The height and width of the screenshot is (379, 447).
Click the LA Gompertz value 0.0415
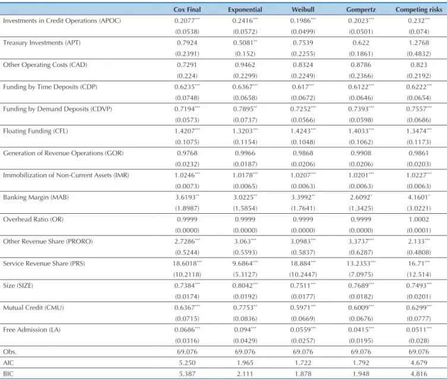point(361,330)
